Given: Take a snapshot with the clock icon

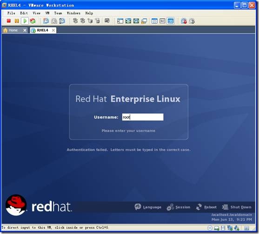Looking at the screenshot, I should (x=46, y=21).
